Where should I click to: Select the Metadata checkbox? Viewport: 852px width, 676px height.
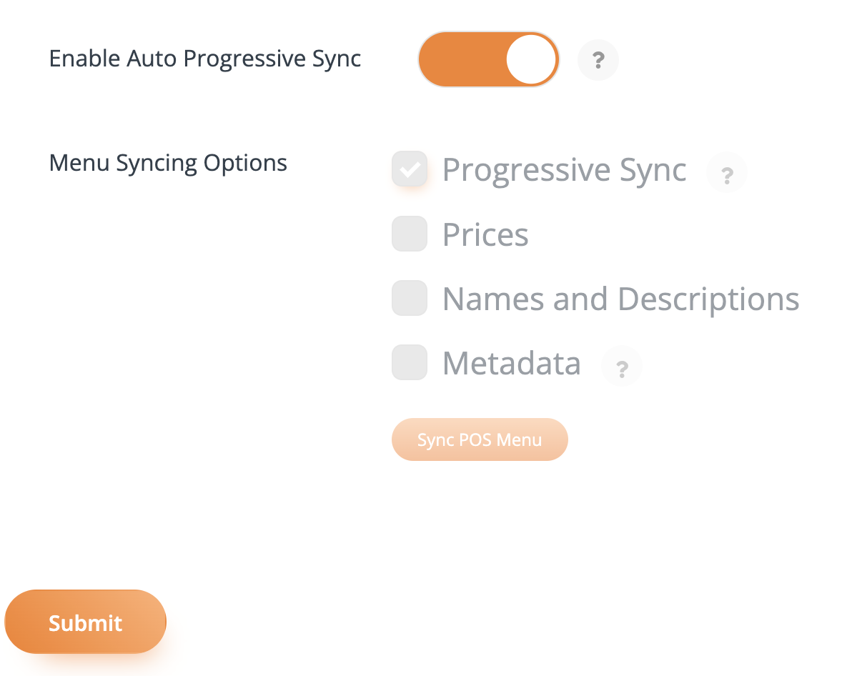(409, 362)
